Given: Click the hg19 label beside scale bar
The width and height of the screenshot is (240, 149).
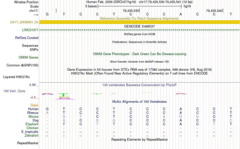Looking at the screenshot, I should 187,6.
